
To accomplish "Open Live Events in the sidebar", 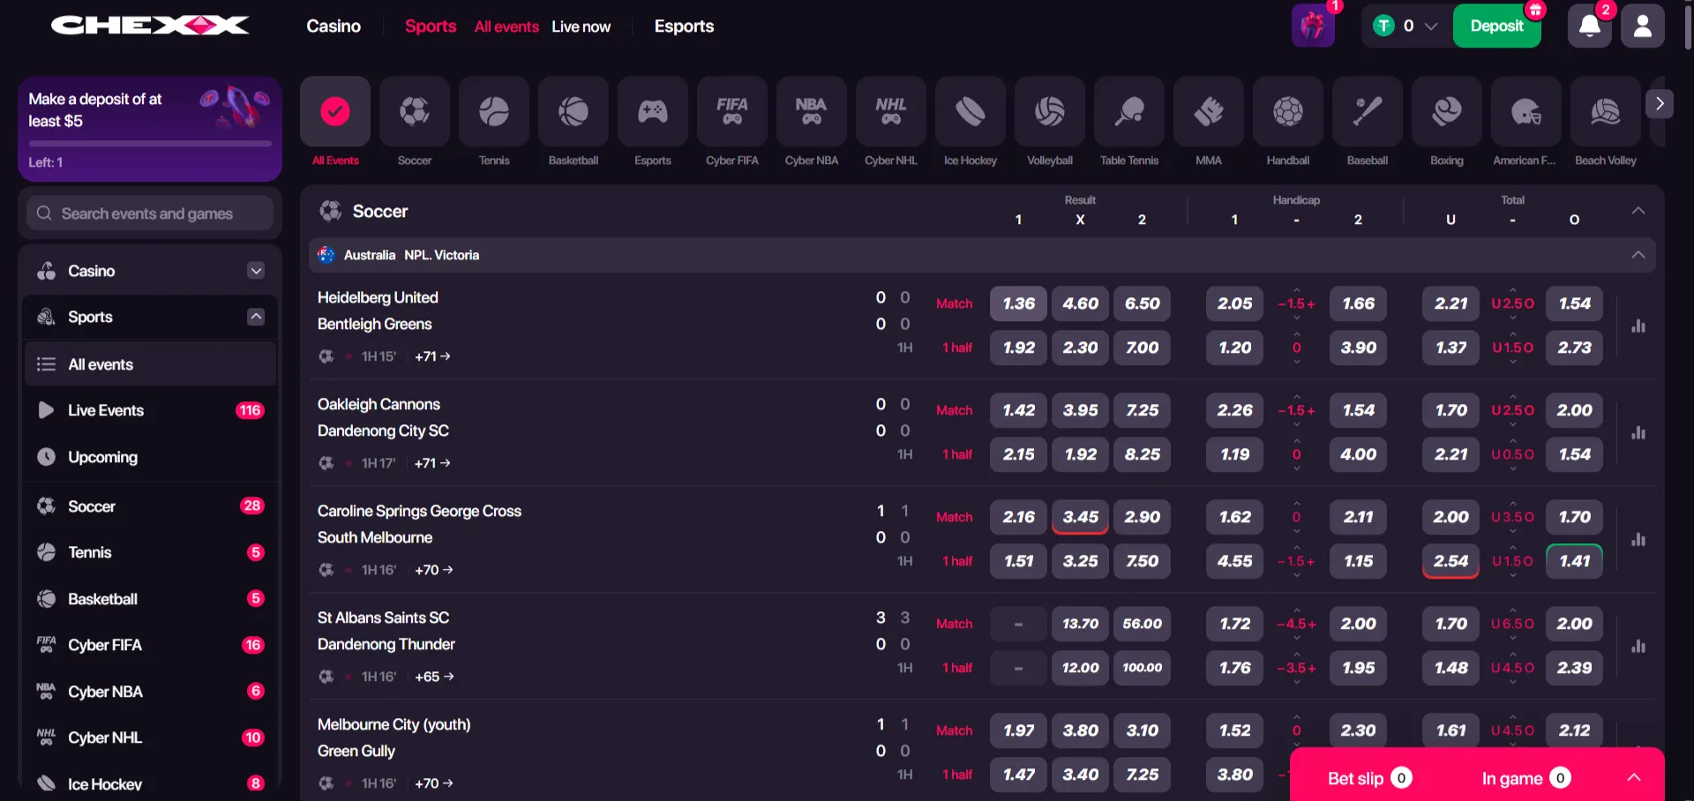I will pyautogui.click(x=150, y=410).
